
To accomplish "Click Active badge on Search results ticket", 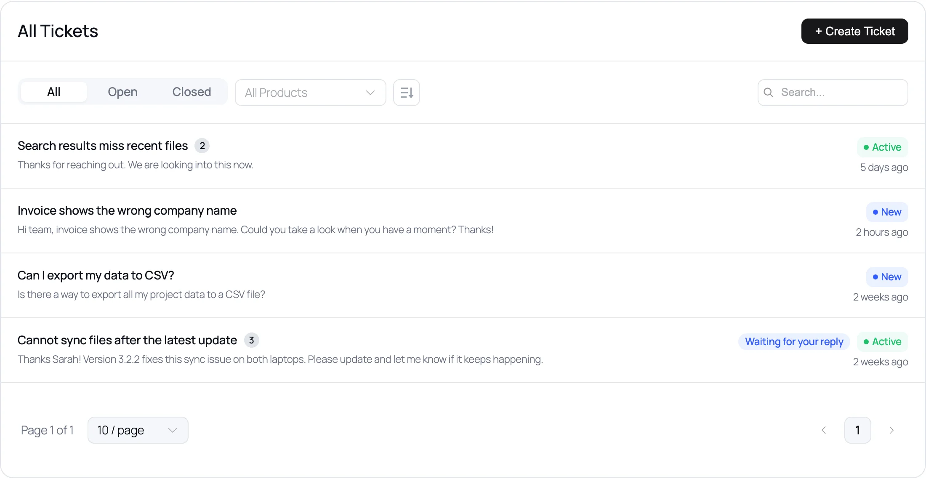I will click(883, 147).
